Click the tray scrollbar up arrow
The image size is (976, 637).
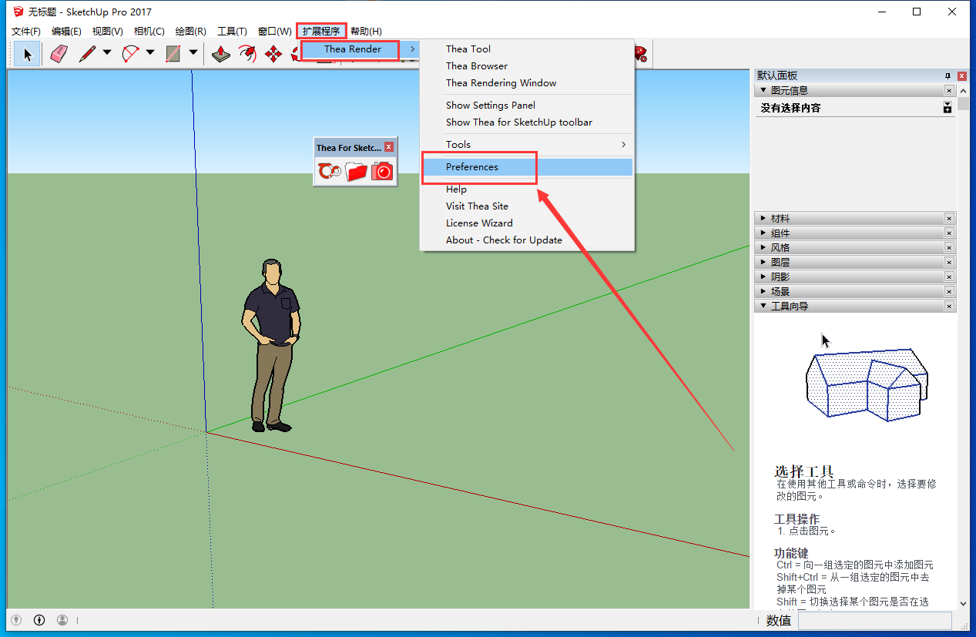(963, 91)
